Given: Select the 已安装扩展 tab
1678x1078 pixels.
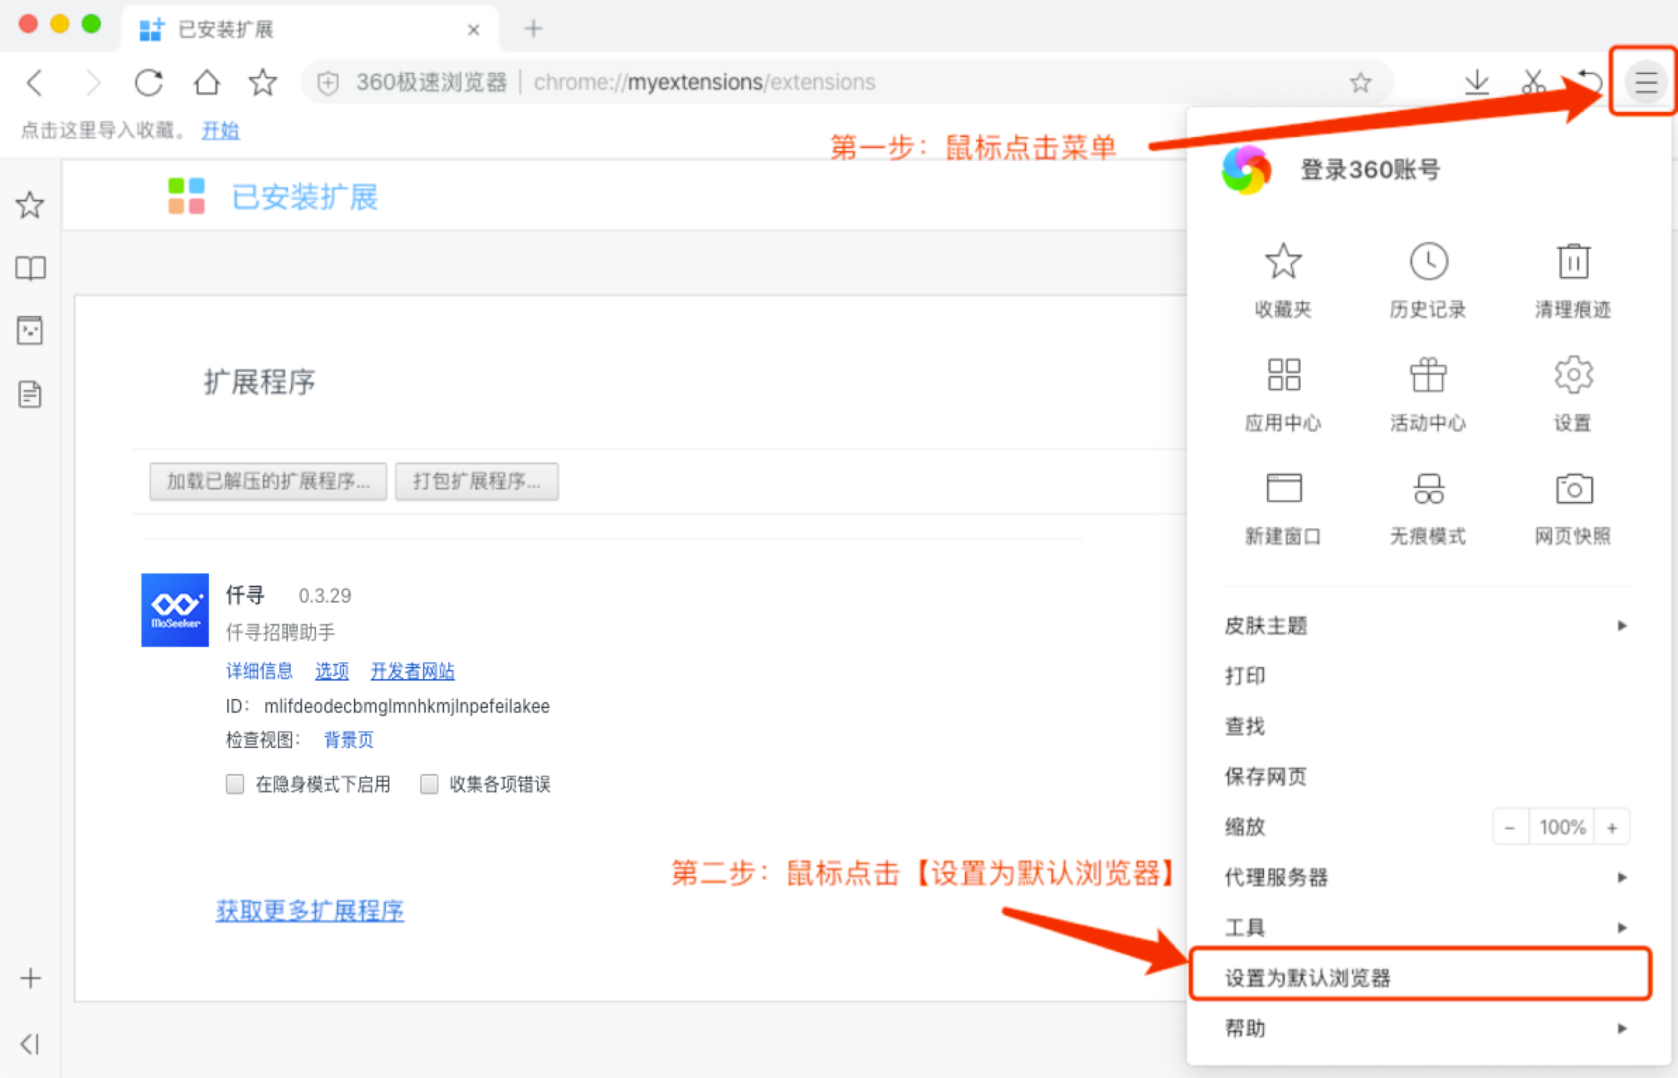Looking at the screenshot, I should coord(310,29).
